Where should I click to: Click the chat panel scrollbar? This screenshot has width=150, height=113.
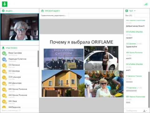149,89
